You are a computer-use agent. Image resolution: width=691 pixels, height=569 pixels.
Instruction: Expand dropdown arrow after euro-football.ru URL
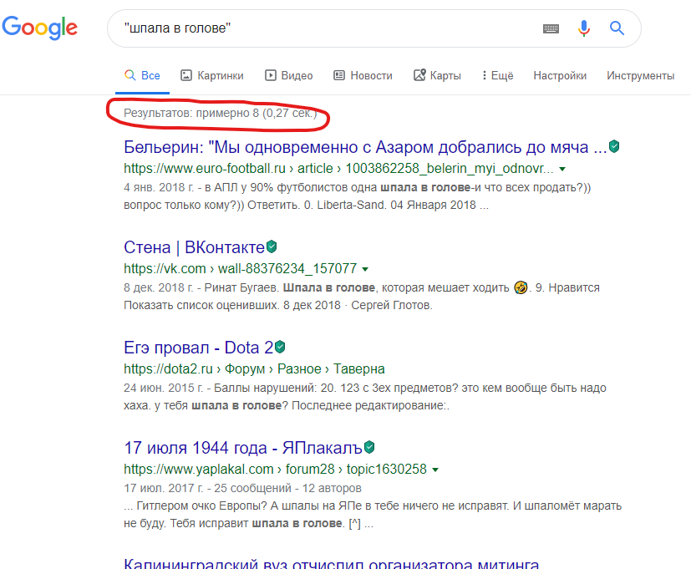click(x=562, y=169)
